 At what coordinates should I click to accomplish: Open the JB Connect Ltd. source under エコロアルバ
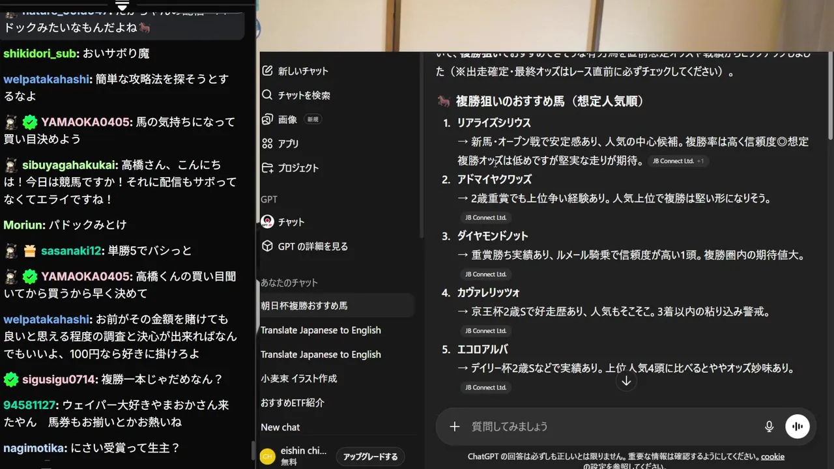click(x=485, y=388)
